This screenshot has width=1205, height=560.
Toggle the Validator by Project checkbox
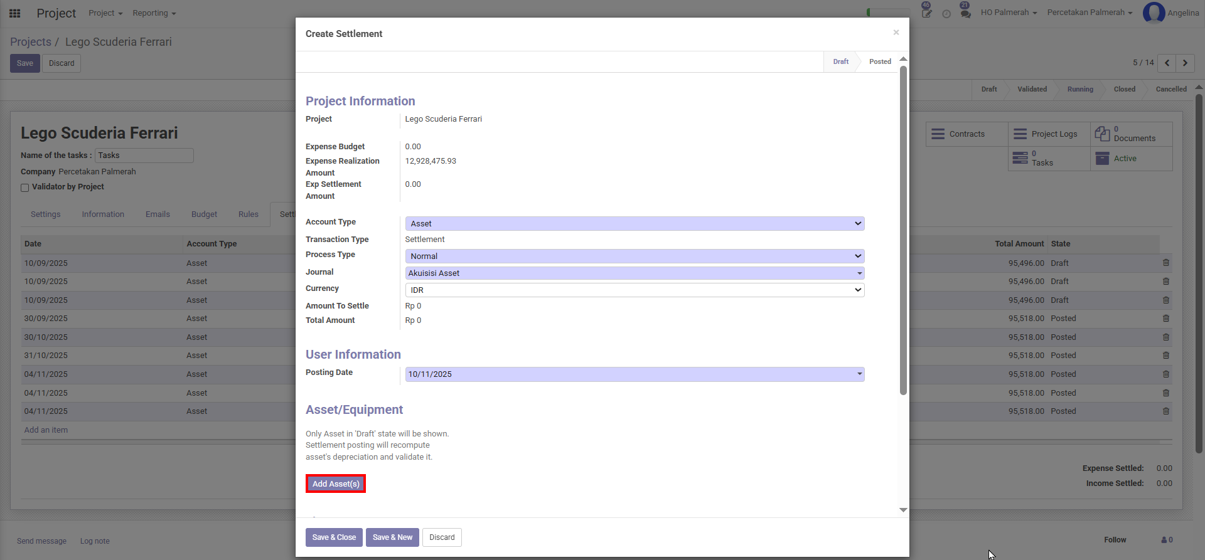(25, 188)
